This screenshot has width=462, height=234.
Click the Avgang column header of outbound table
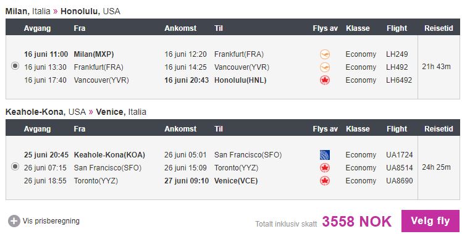(x=38, y=28)
